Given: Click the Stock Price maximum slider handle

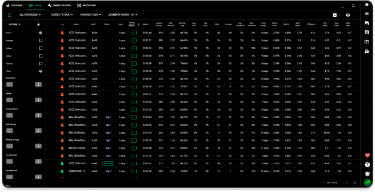Looking at the screenshot, I should tap(38, 85).
